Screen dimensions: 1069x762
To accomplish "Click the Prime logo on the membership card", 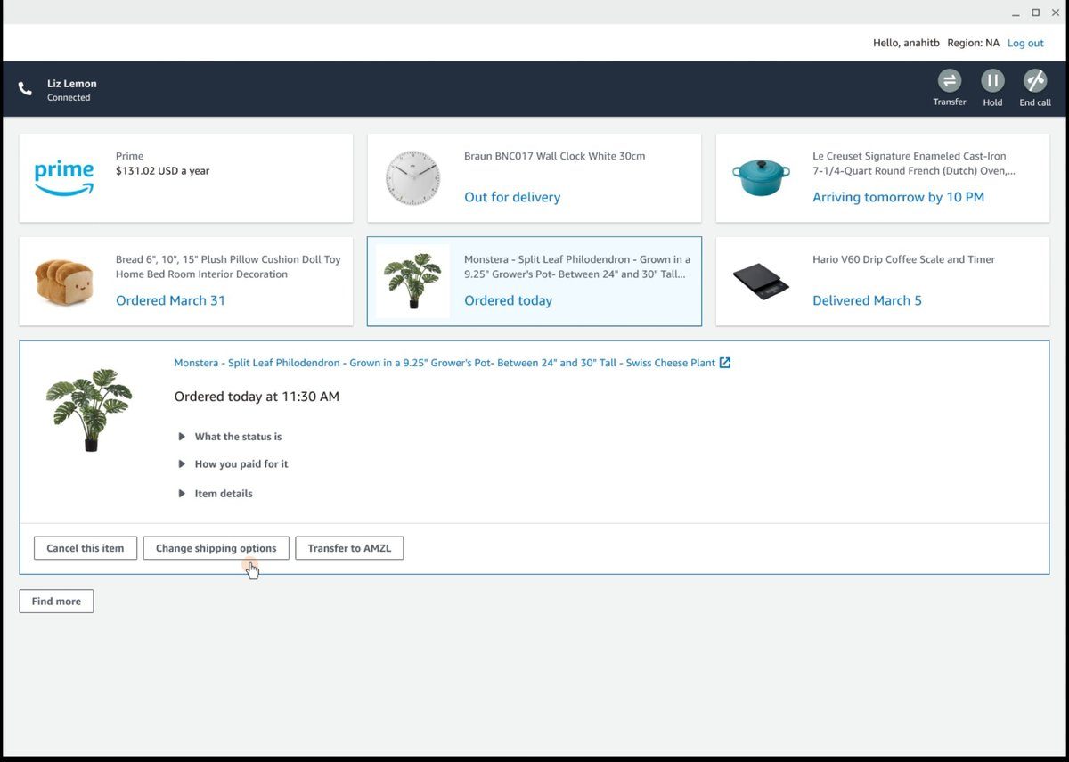I will point(64,177).
